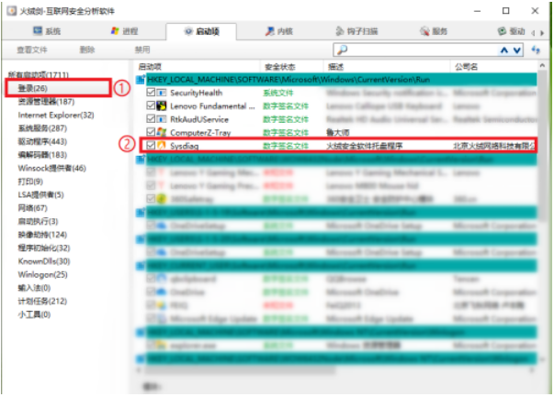Open the 驱动 tab
Viewport: 554px width, 397px height.
(511, 31)
